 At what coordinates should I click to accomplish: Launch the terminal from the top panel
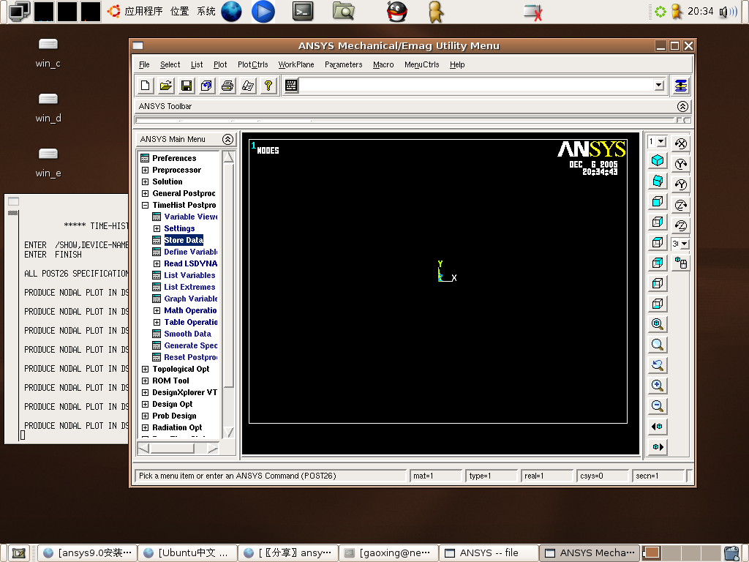[303, 12]
